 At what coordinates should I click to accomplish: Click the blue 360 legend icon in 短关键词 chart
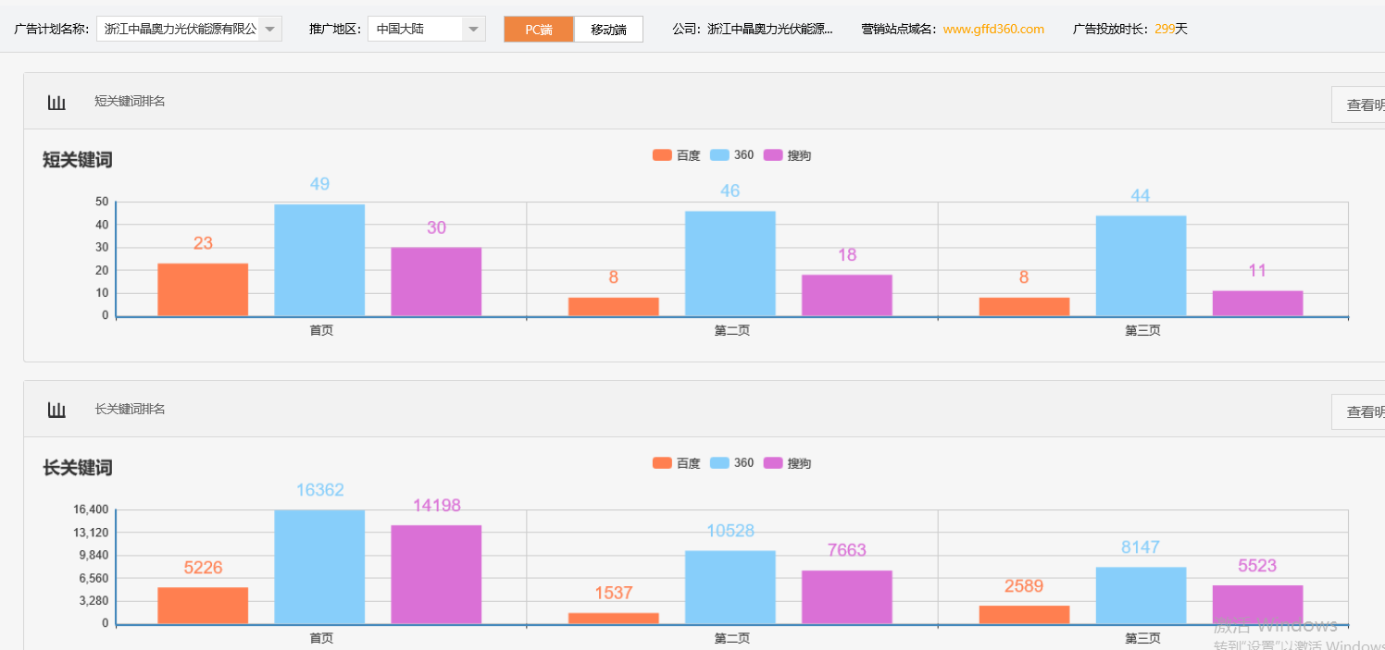coord(721,154)
